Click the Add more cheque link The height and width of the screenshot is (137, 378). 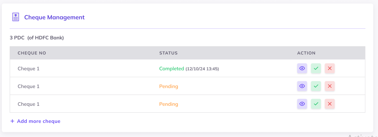tap(38, 121)
